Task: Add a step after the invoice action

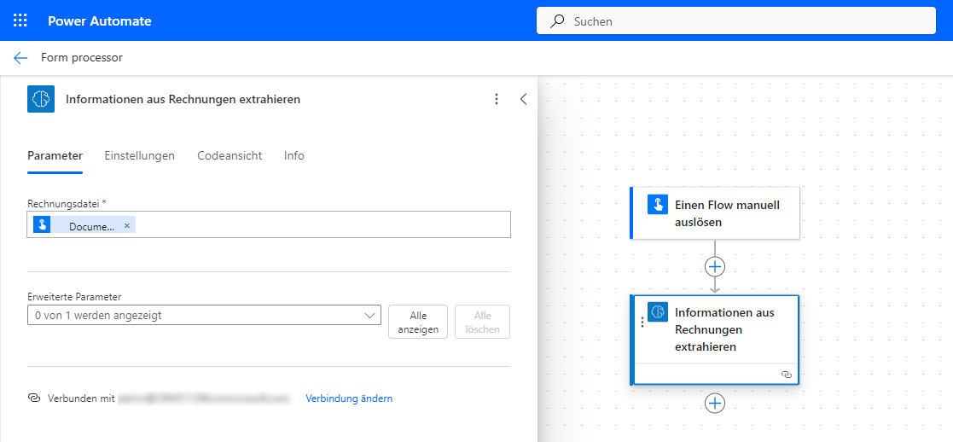Action: pos(715,403)
